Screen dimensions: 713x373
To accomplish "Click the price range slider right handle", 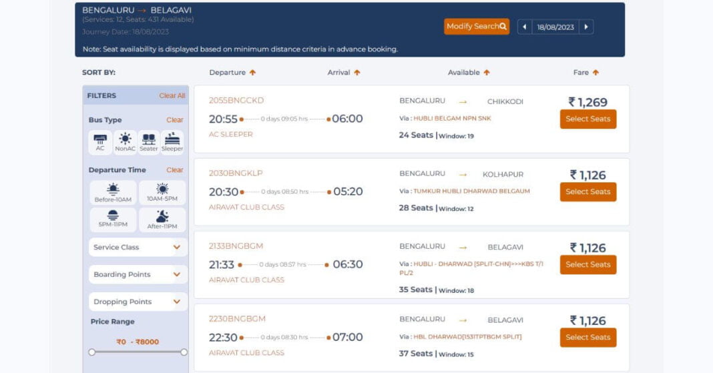I will click(184, 352).
